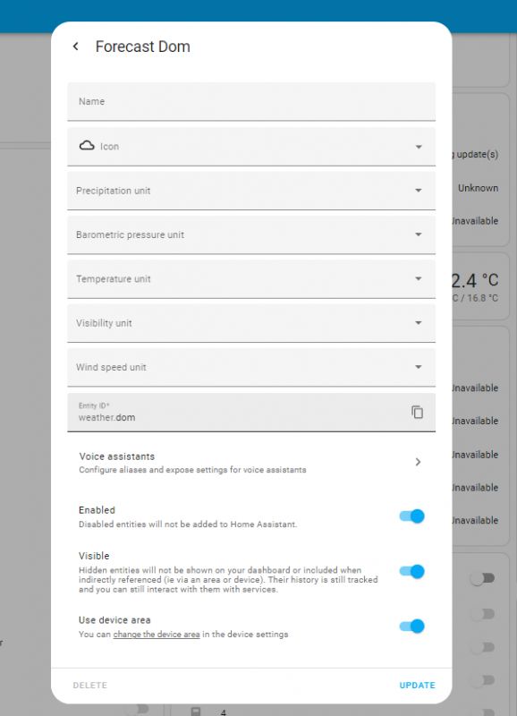The height and width of the screenshot is (716, 517).
Task: Disable the Enabled toggle
Action: [x=413, y=516]
